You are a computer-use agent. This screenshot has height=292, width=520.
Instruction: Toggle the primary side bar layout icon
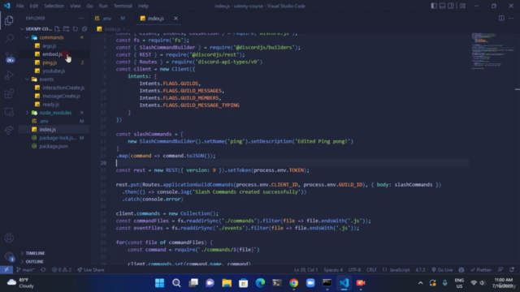pos(433,6)
